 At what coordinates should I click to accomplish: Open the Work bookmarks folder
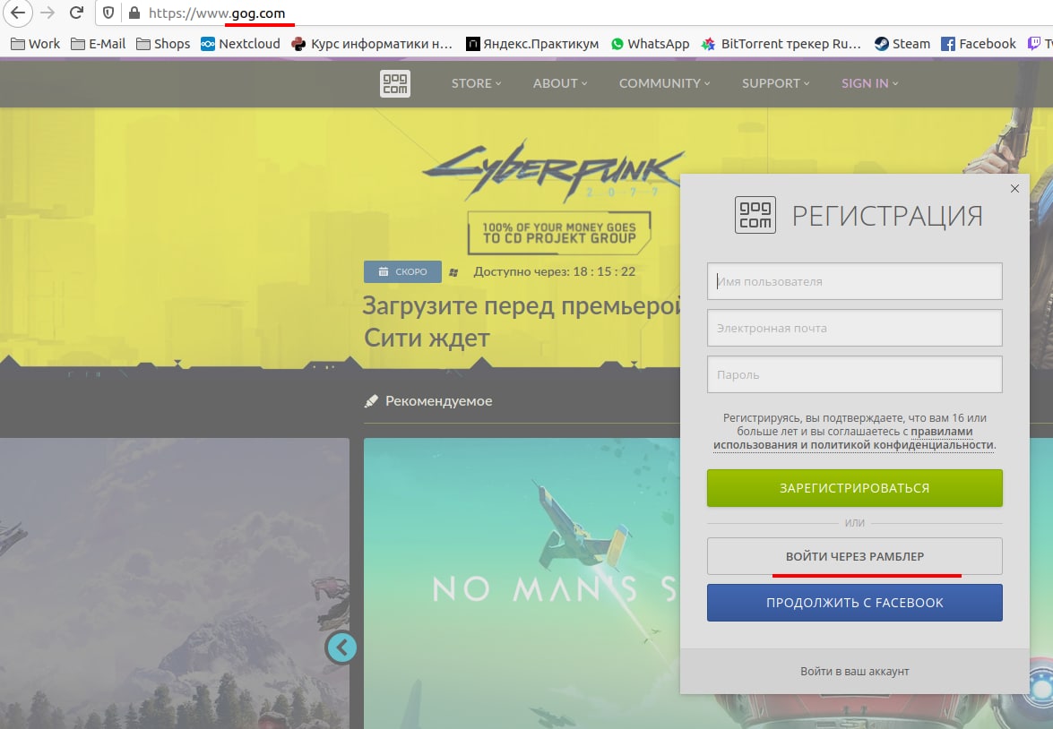coord(36,44)
